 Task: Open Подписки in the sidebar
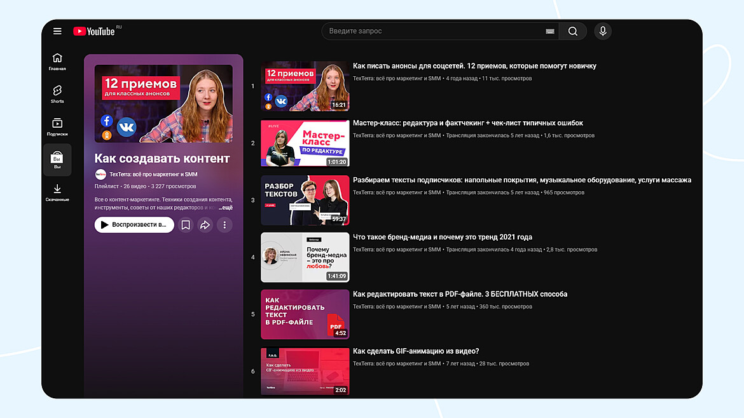57,126
